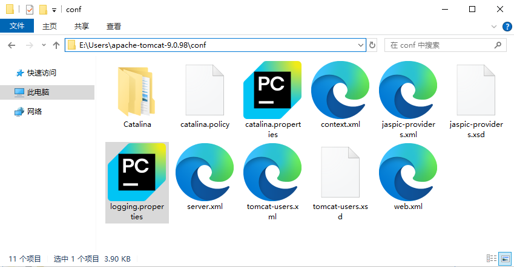This screenshot has width=514, height=267.
Task: Open the 主页 ribbon tab
Action: [50, 26]
